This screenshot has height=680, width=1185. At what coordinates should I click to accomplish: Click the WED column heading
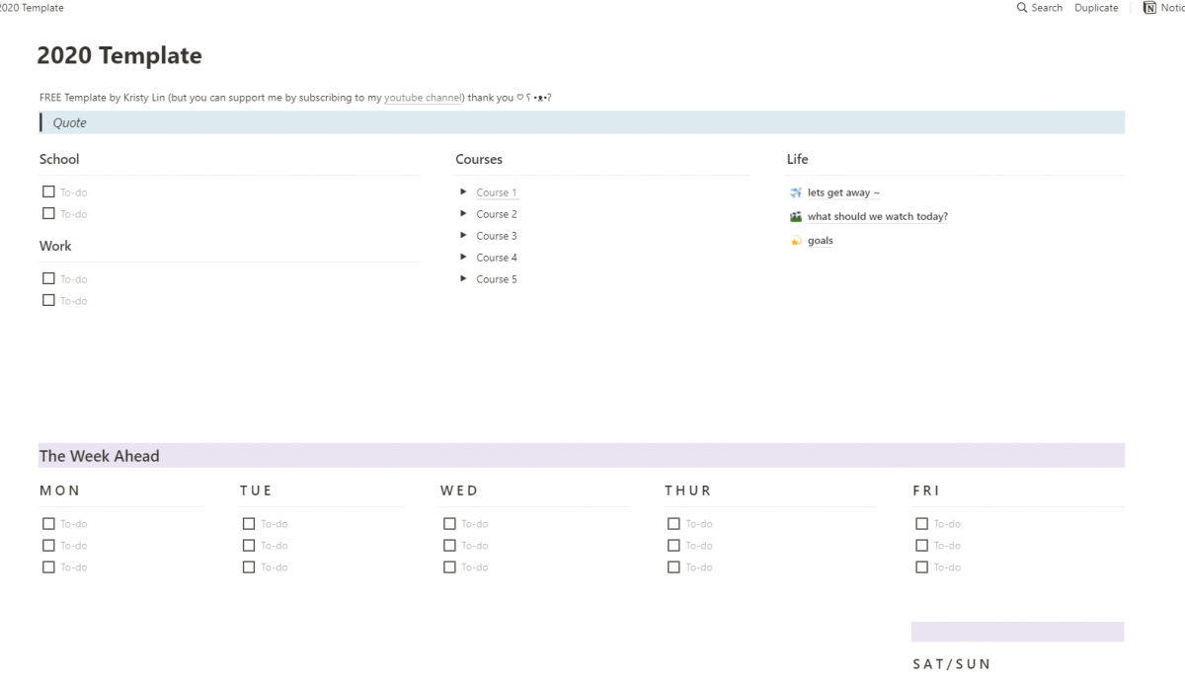pyautogui.click(x=459, y=491)
